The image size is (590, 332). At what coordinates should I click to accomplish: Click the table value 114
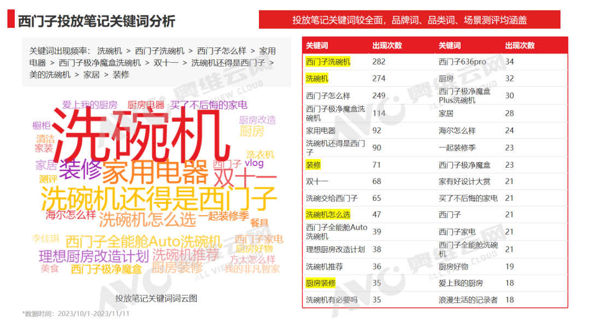[x=379, y=113]
